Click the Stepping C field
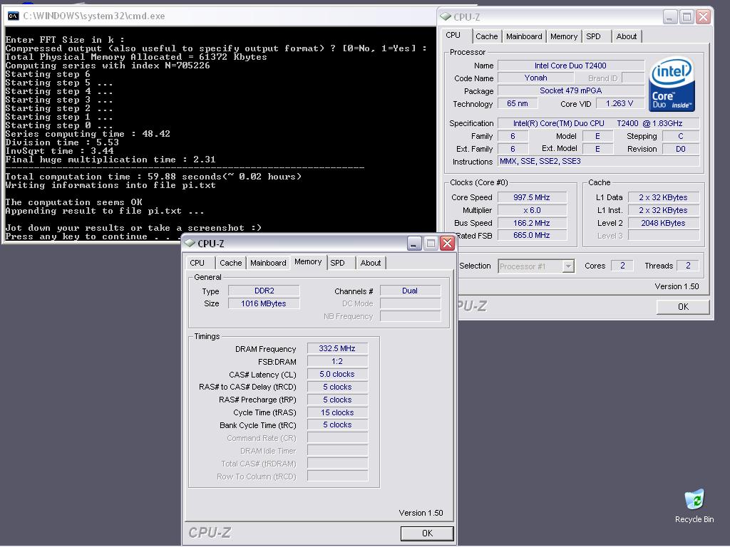Viewport: 730px width, 547px height. click(681, 136)
